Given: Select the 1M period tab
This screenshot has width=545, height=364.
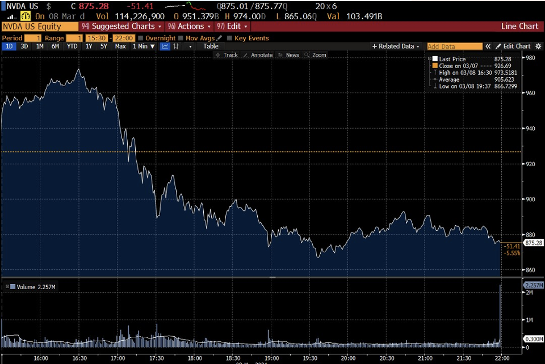Looking at the screenshot, I should (40, 46).
